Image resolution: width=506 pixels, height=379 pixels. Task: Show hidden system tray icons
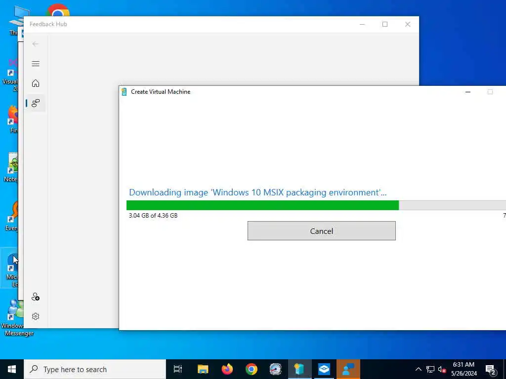[x=418, y=369]
